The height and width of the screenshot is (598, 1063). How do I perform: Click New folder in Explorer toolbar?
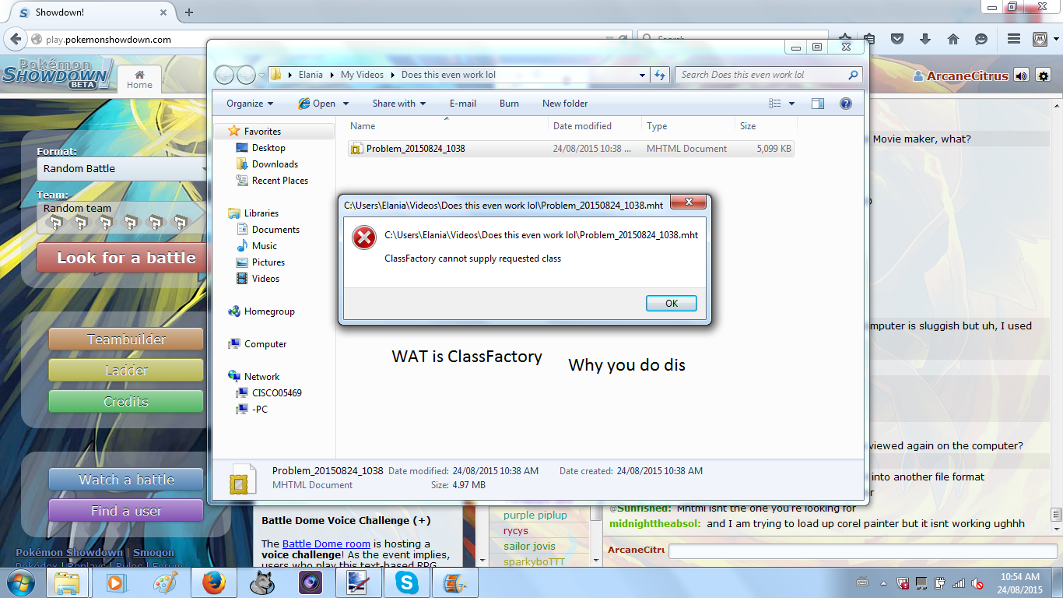565,104
